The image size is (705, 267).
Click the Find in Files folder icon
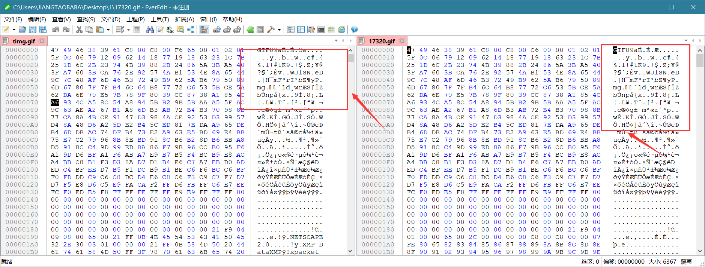180,30
